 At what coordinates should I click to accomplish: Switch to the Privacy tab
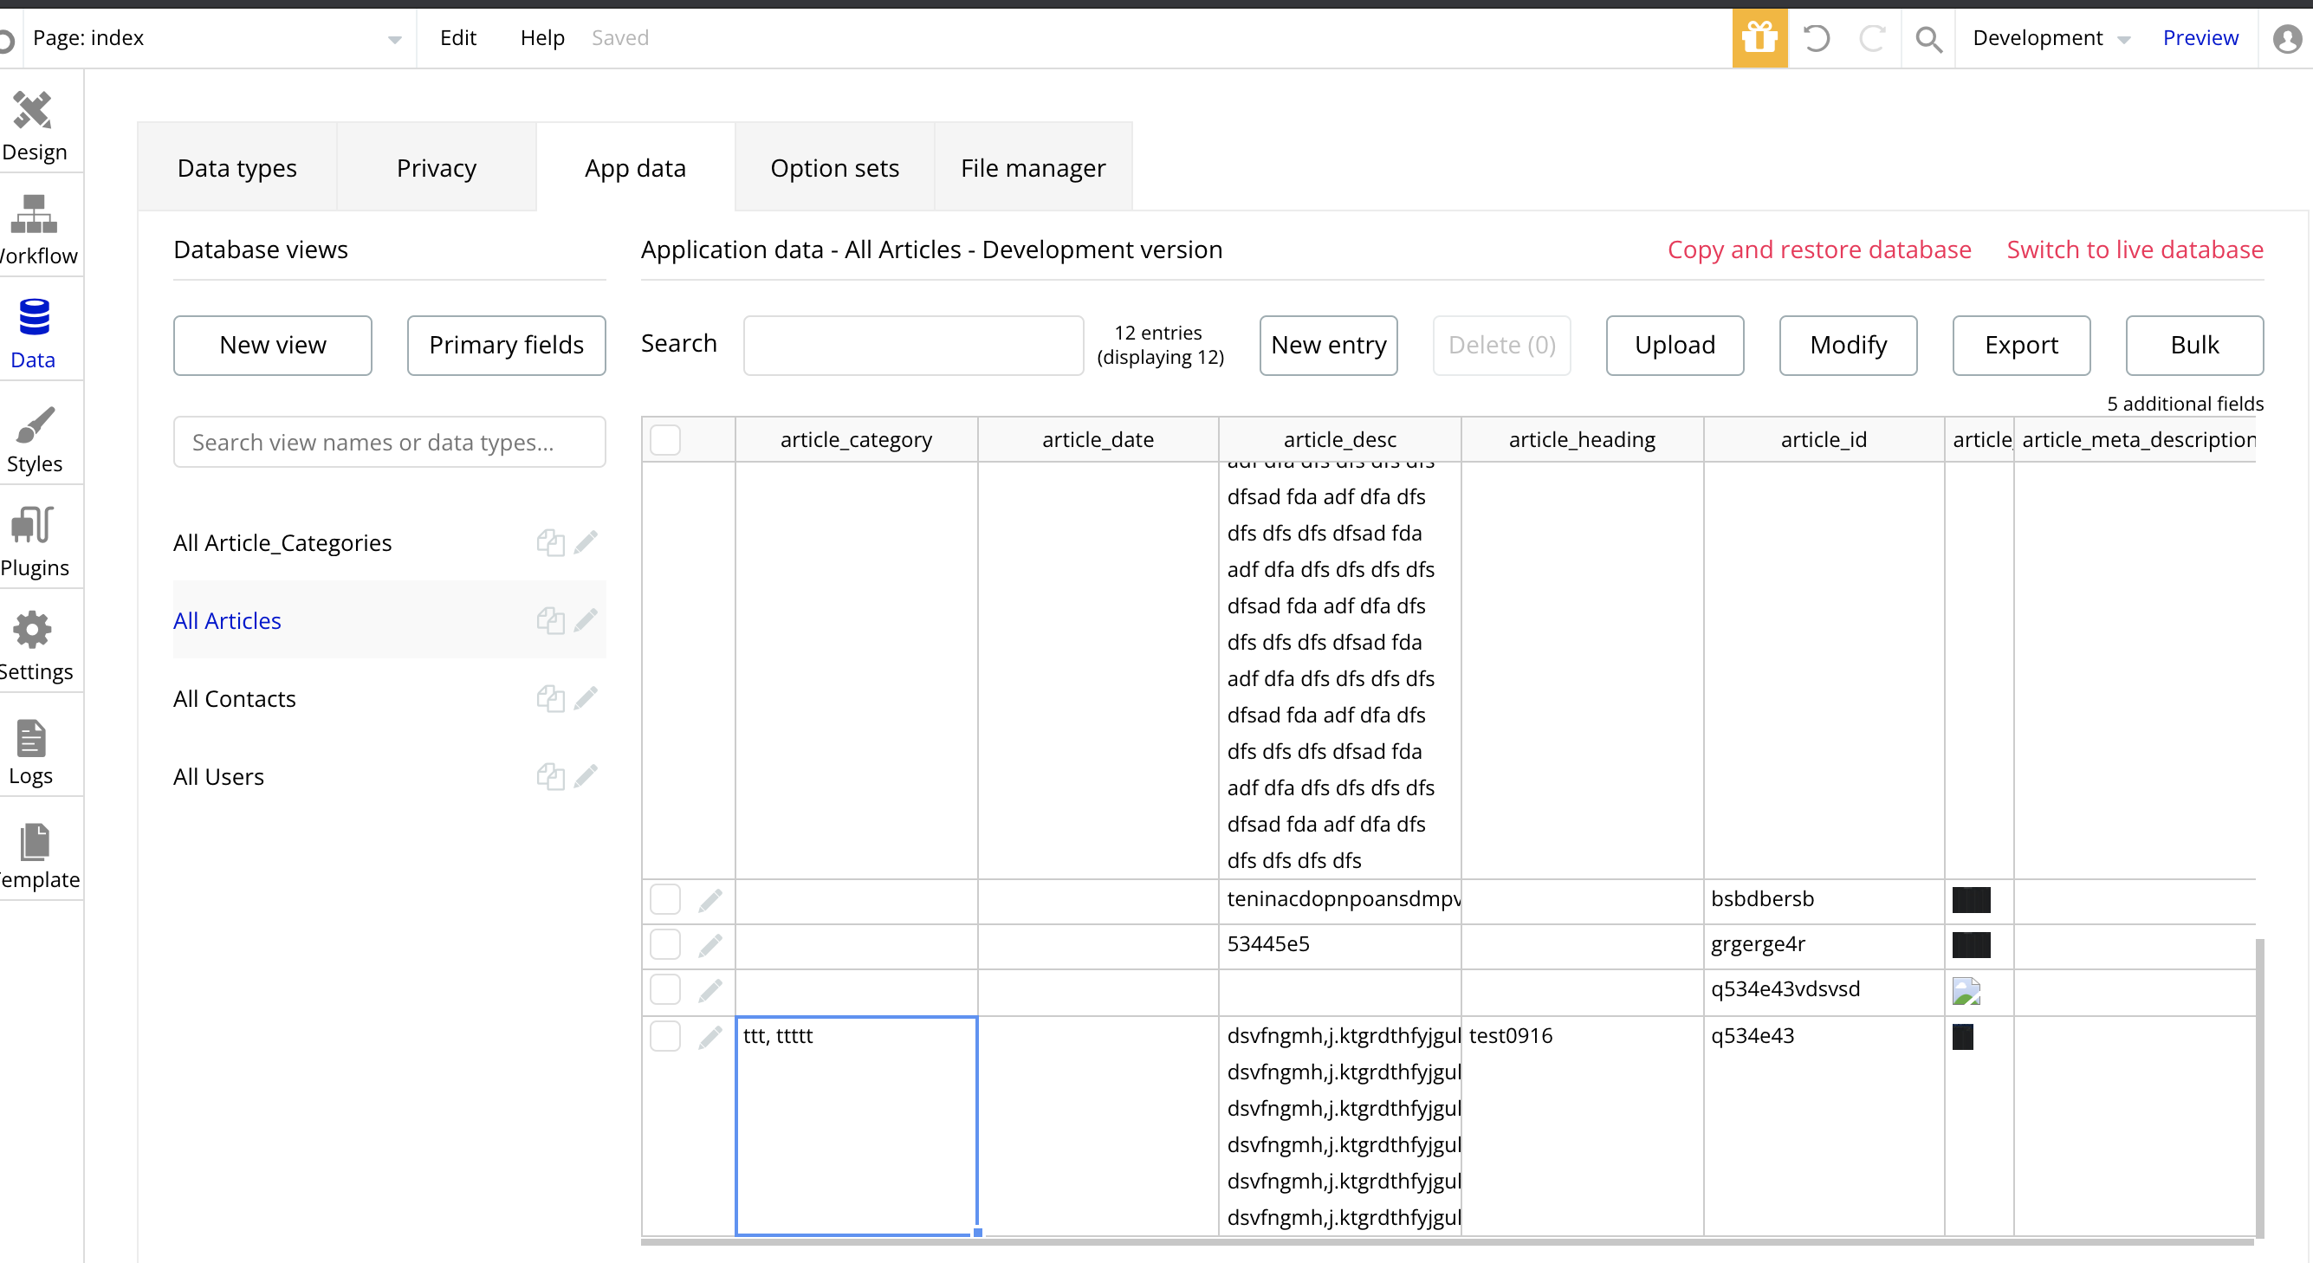437,168
